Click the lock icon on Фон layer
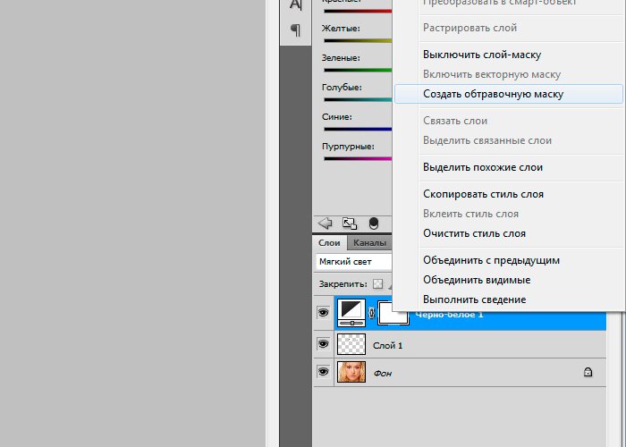Viewport: 626px width, 447px height. (588, 372)
